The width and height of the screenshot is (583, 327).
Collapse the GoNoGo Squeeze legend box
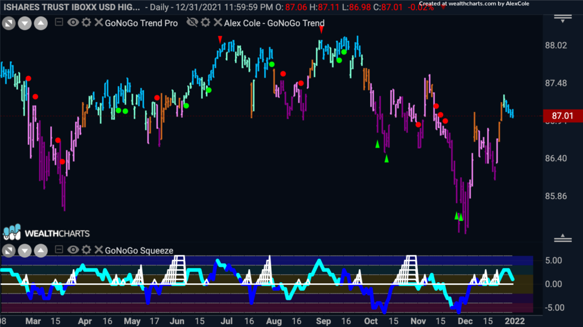pyautogui.click(x=59, y=250)
